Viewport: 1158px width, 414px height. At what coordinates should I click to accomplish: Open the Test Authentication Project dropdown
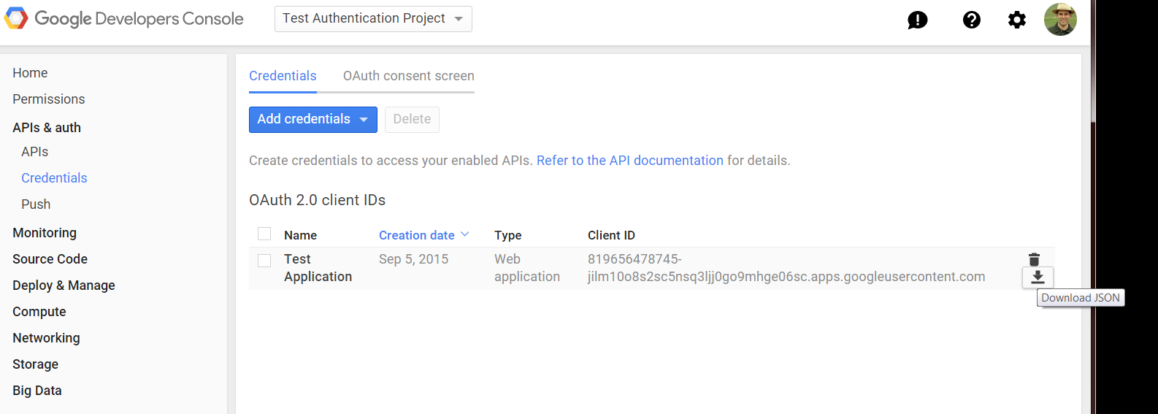pos(373,18)
